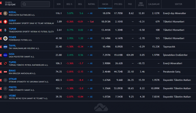This screenshot has width=196, height=113.
Task: Click the İşlenebilen Endüstriler sector cell
Action: tap(175, 55)
